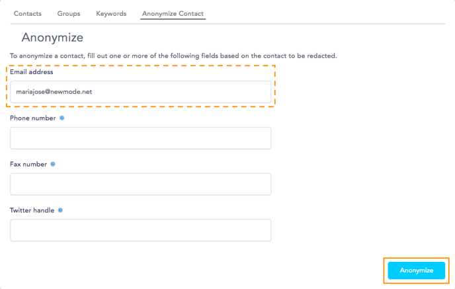
Task: Click the Email address label
Action: (x=32, y=72)
